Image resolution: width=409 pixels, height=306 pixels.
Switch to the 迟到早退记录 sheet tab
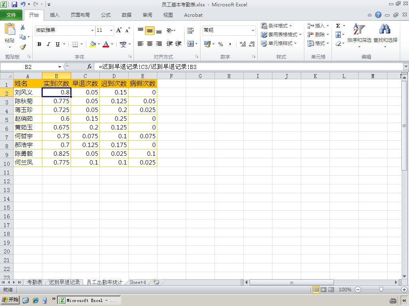[64, 282]
